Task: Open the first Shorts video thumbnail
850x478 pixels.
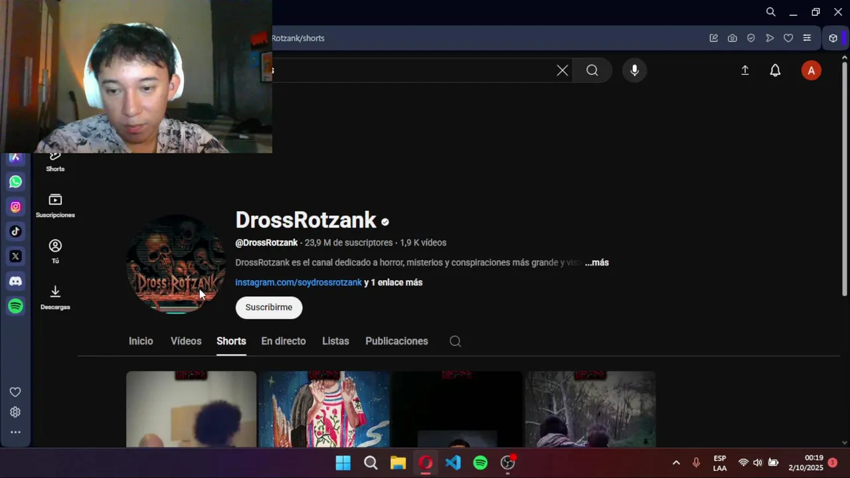Action: click(191, 409)
